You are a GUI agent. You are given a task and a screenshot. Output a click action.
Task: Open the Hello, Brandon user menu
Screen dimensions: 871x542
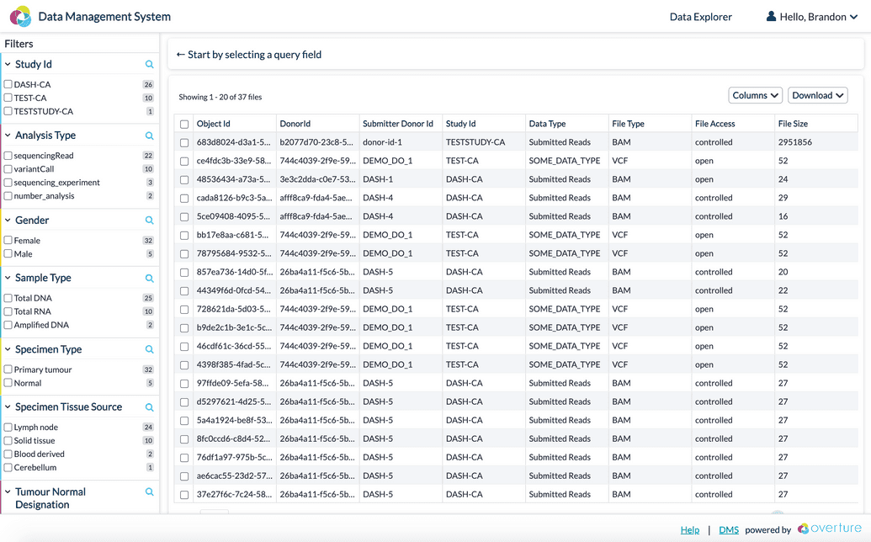point(812,17)
